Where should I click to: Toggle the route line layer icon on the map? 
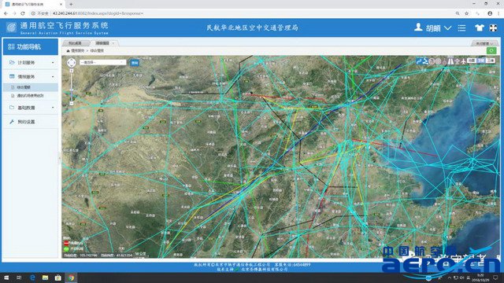click(418, 61)
